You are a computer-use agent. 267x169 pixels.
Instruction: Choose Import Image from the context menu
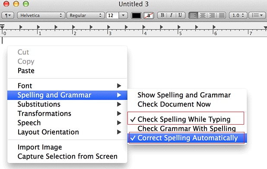click(67, 147)
